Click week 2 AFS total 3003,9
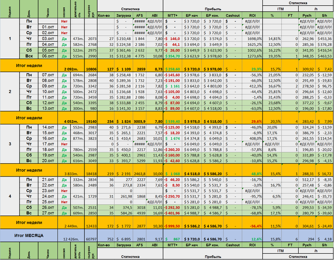This screenshot has width=334, height=260. pos(139,118)
